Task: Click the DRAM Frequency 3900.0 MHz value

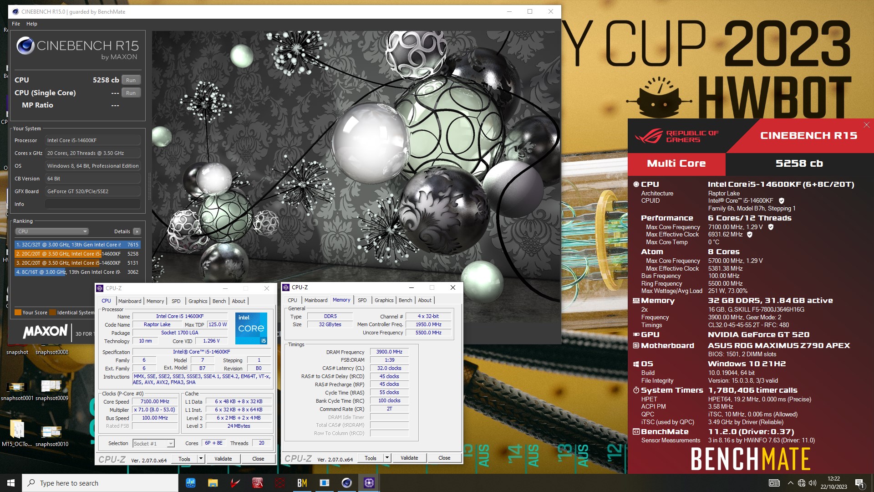Action: pyautogui.click(x=389, y=352)
